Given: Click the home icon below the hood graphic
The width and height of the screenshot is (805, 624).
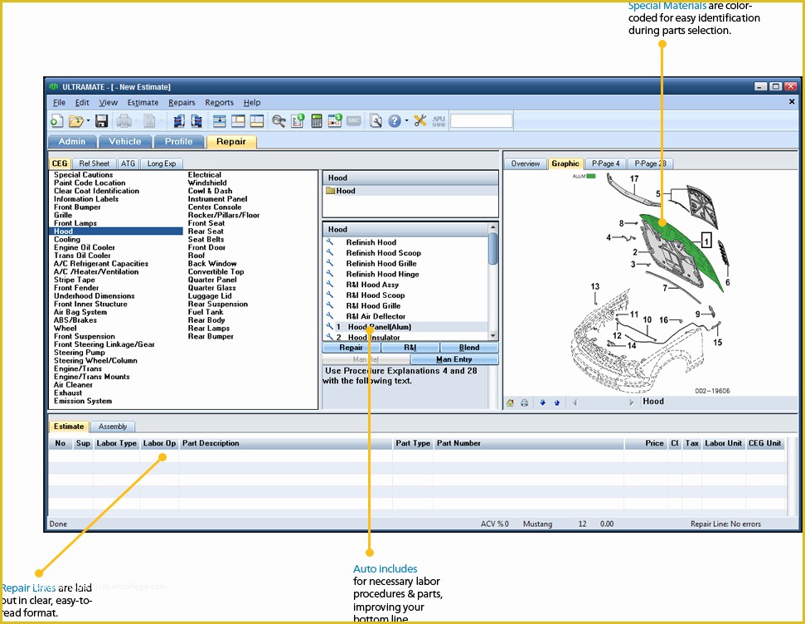Looking at the screenshot, I should [x=510, y=402].
